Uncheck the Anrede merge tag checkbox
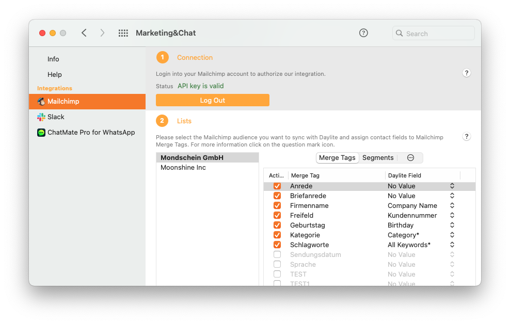Screen dimensions: 510x324 277,186
